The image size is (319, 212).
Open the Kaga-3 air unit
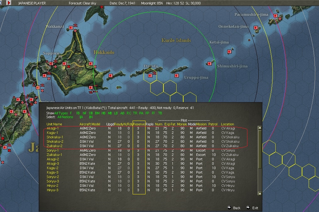coord(52,172)
